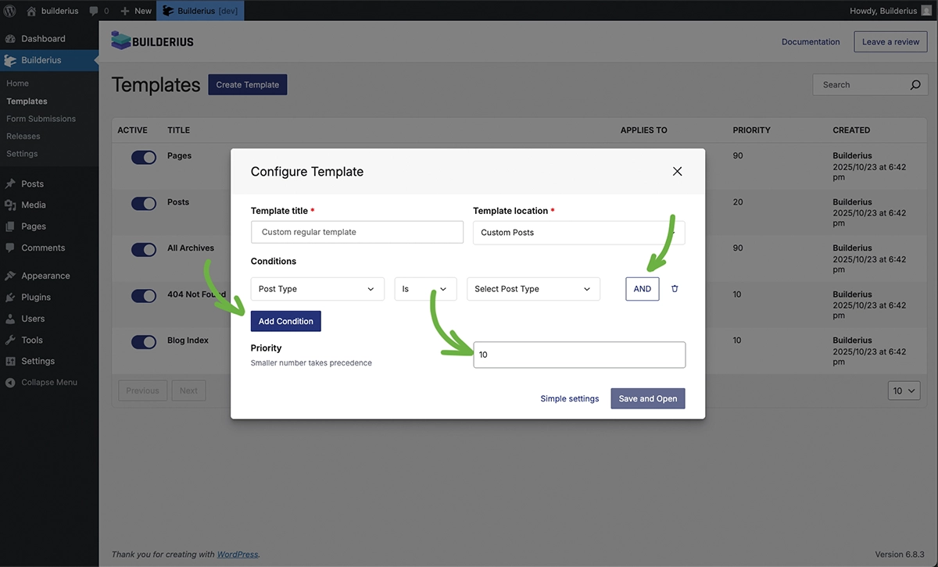The height and width of the screenshot is (567, 938).
Task: Click the Plugins plug icon in the sidebar
Action: pos(11,297)
